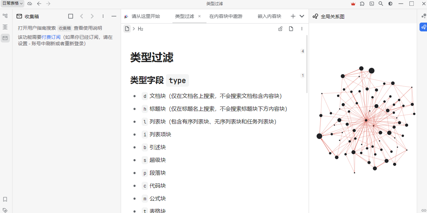The image size is (427, 213).
Task: Open the file tree panel in left dock
Action: coord(5,16)
